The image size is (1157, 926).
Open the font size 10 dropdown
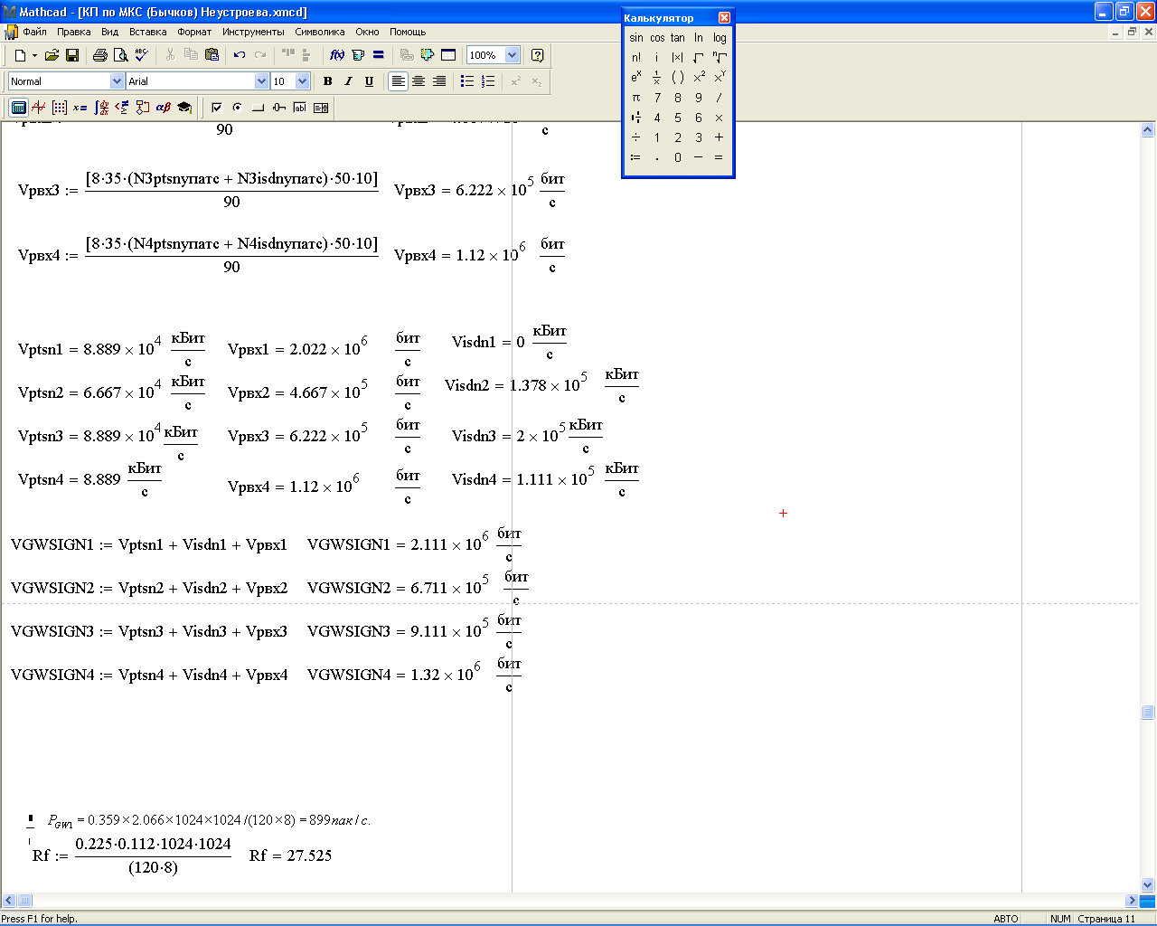coord(302,81)
